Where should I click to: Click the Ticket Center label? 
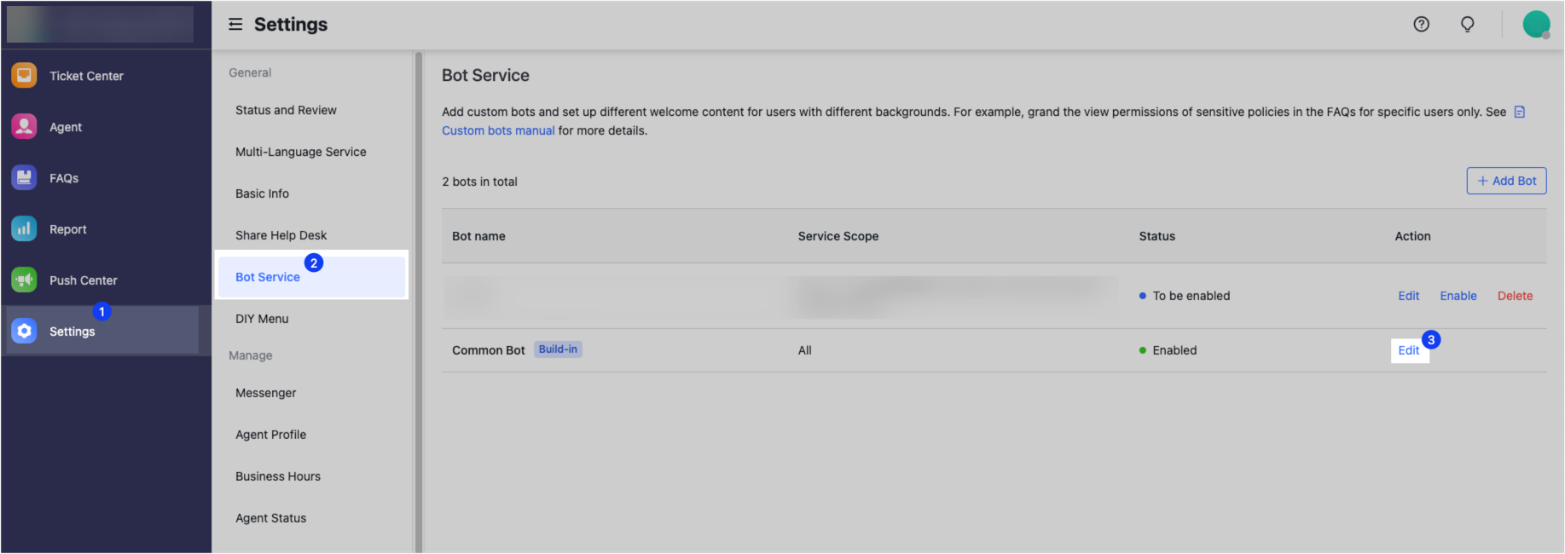tap(86, 76)
